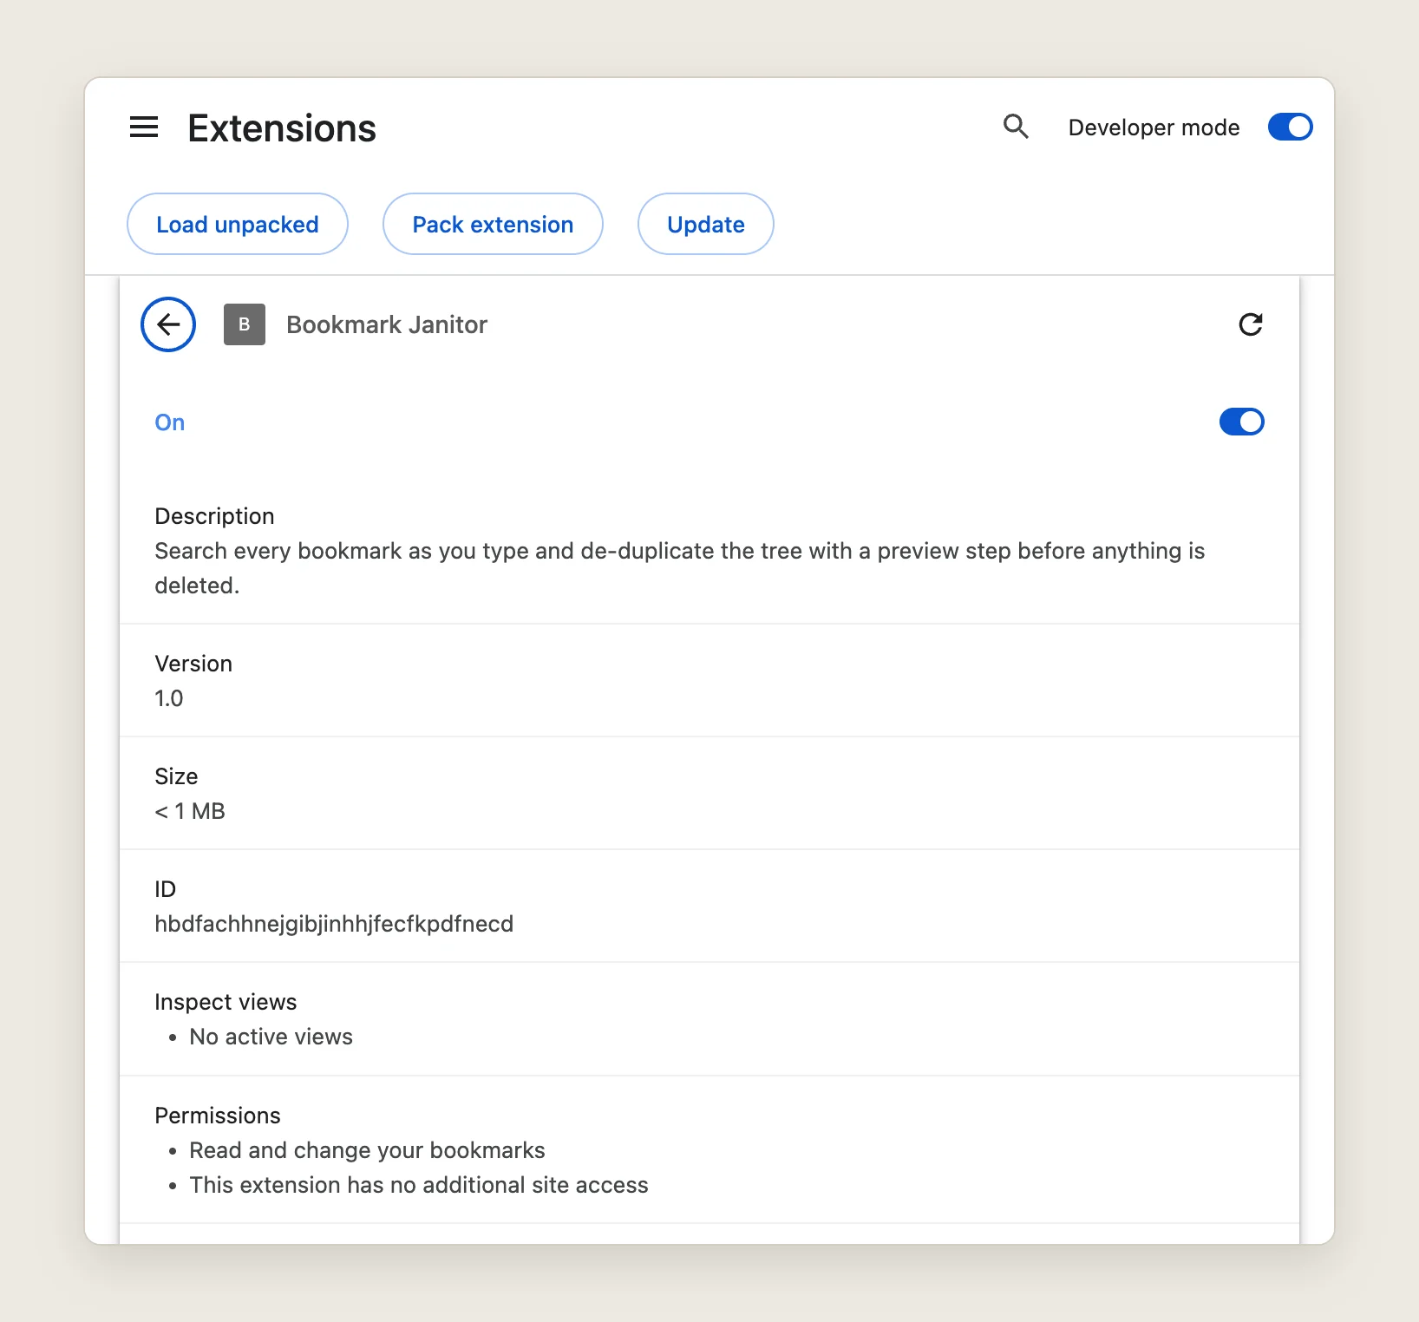Click 'This extension has no additional site access'

419,1185
